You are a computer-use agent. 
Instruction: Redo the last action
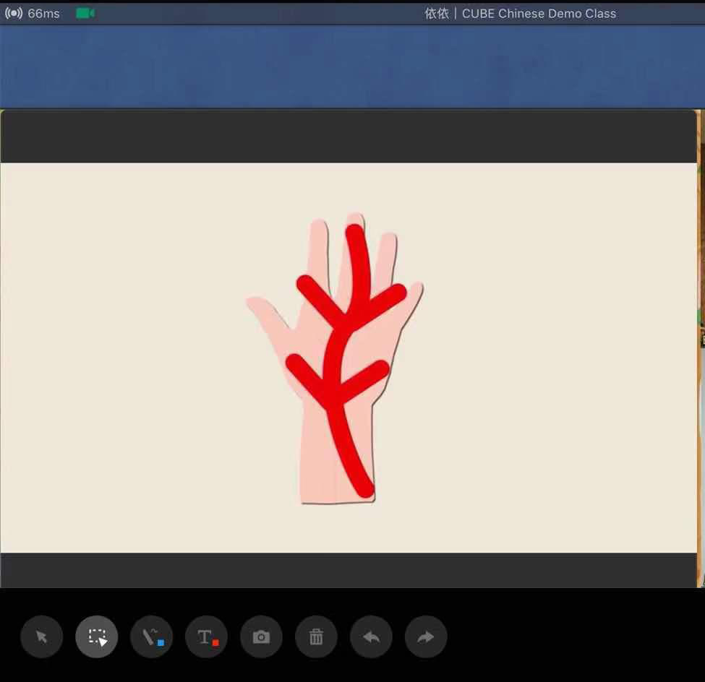tap(426, 636)
